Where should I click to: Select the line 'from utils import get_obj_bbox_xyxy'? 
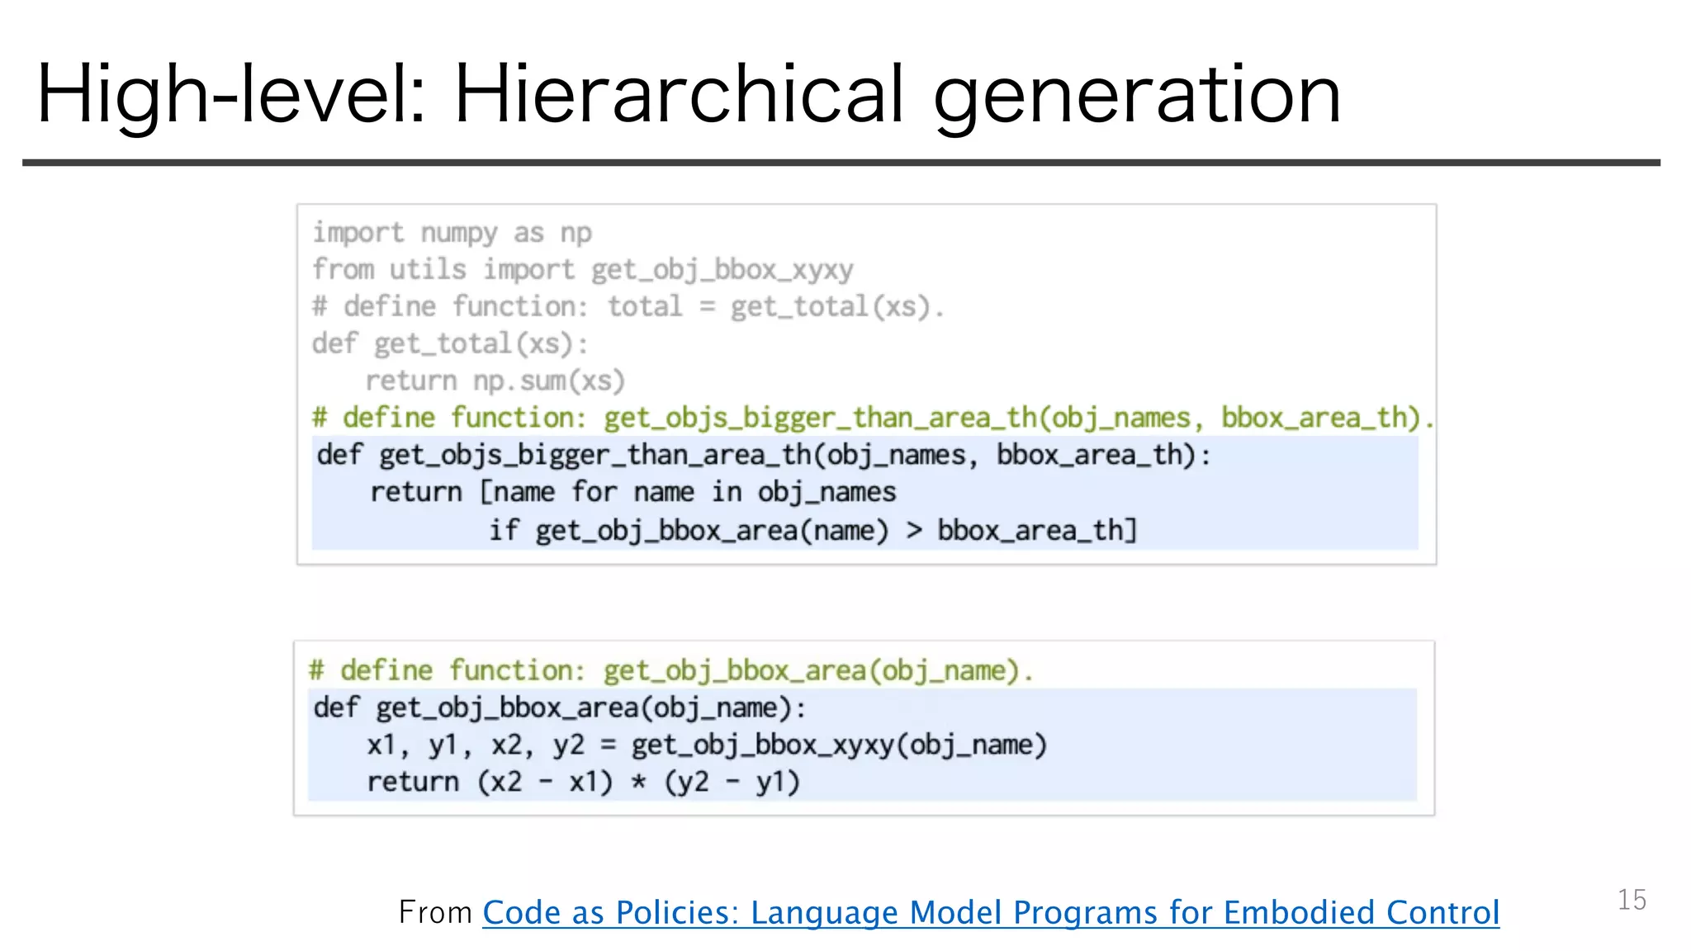(x=582, y=270)
